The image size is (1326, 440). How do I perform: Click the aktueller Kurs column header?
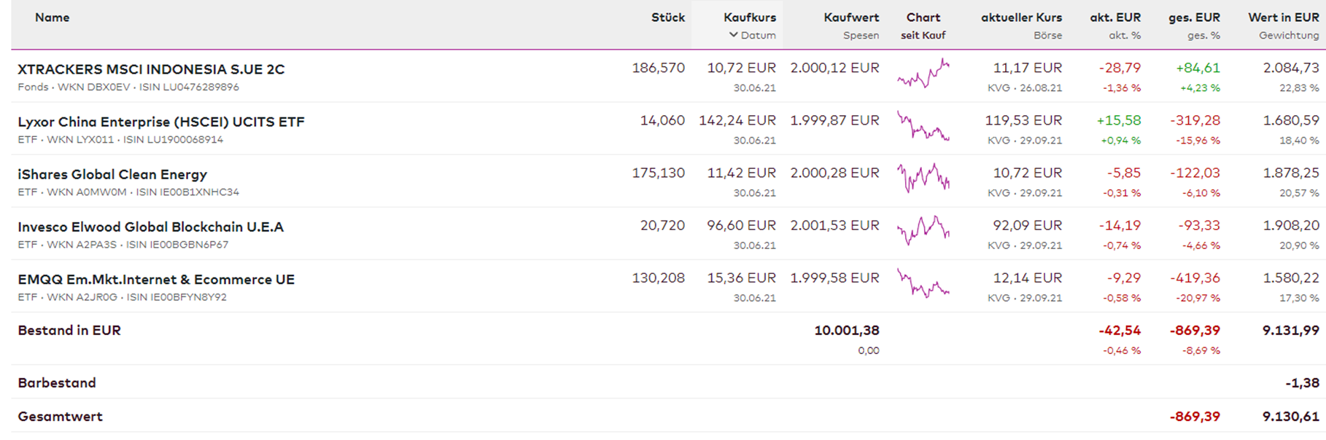1021,17
